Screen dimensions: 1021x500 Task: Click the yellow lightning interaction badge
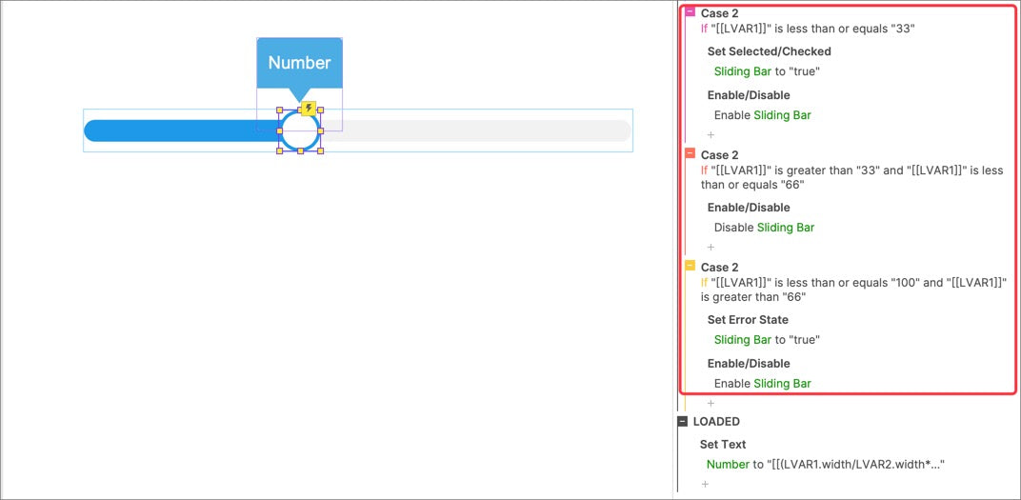tap(309, 108)
